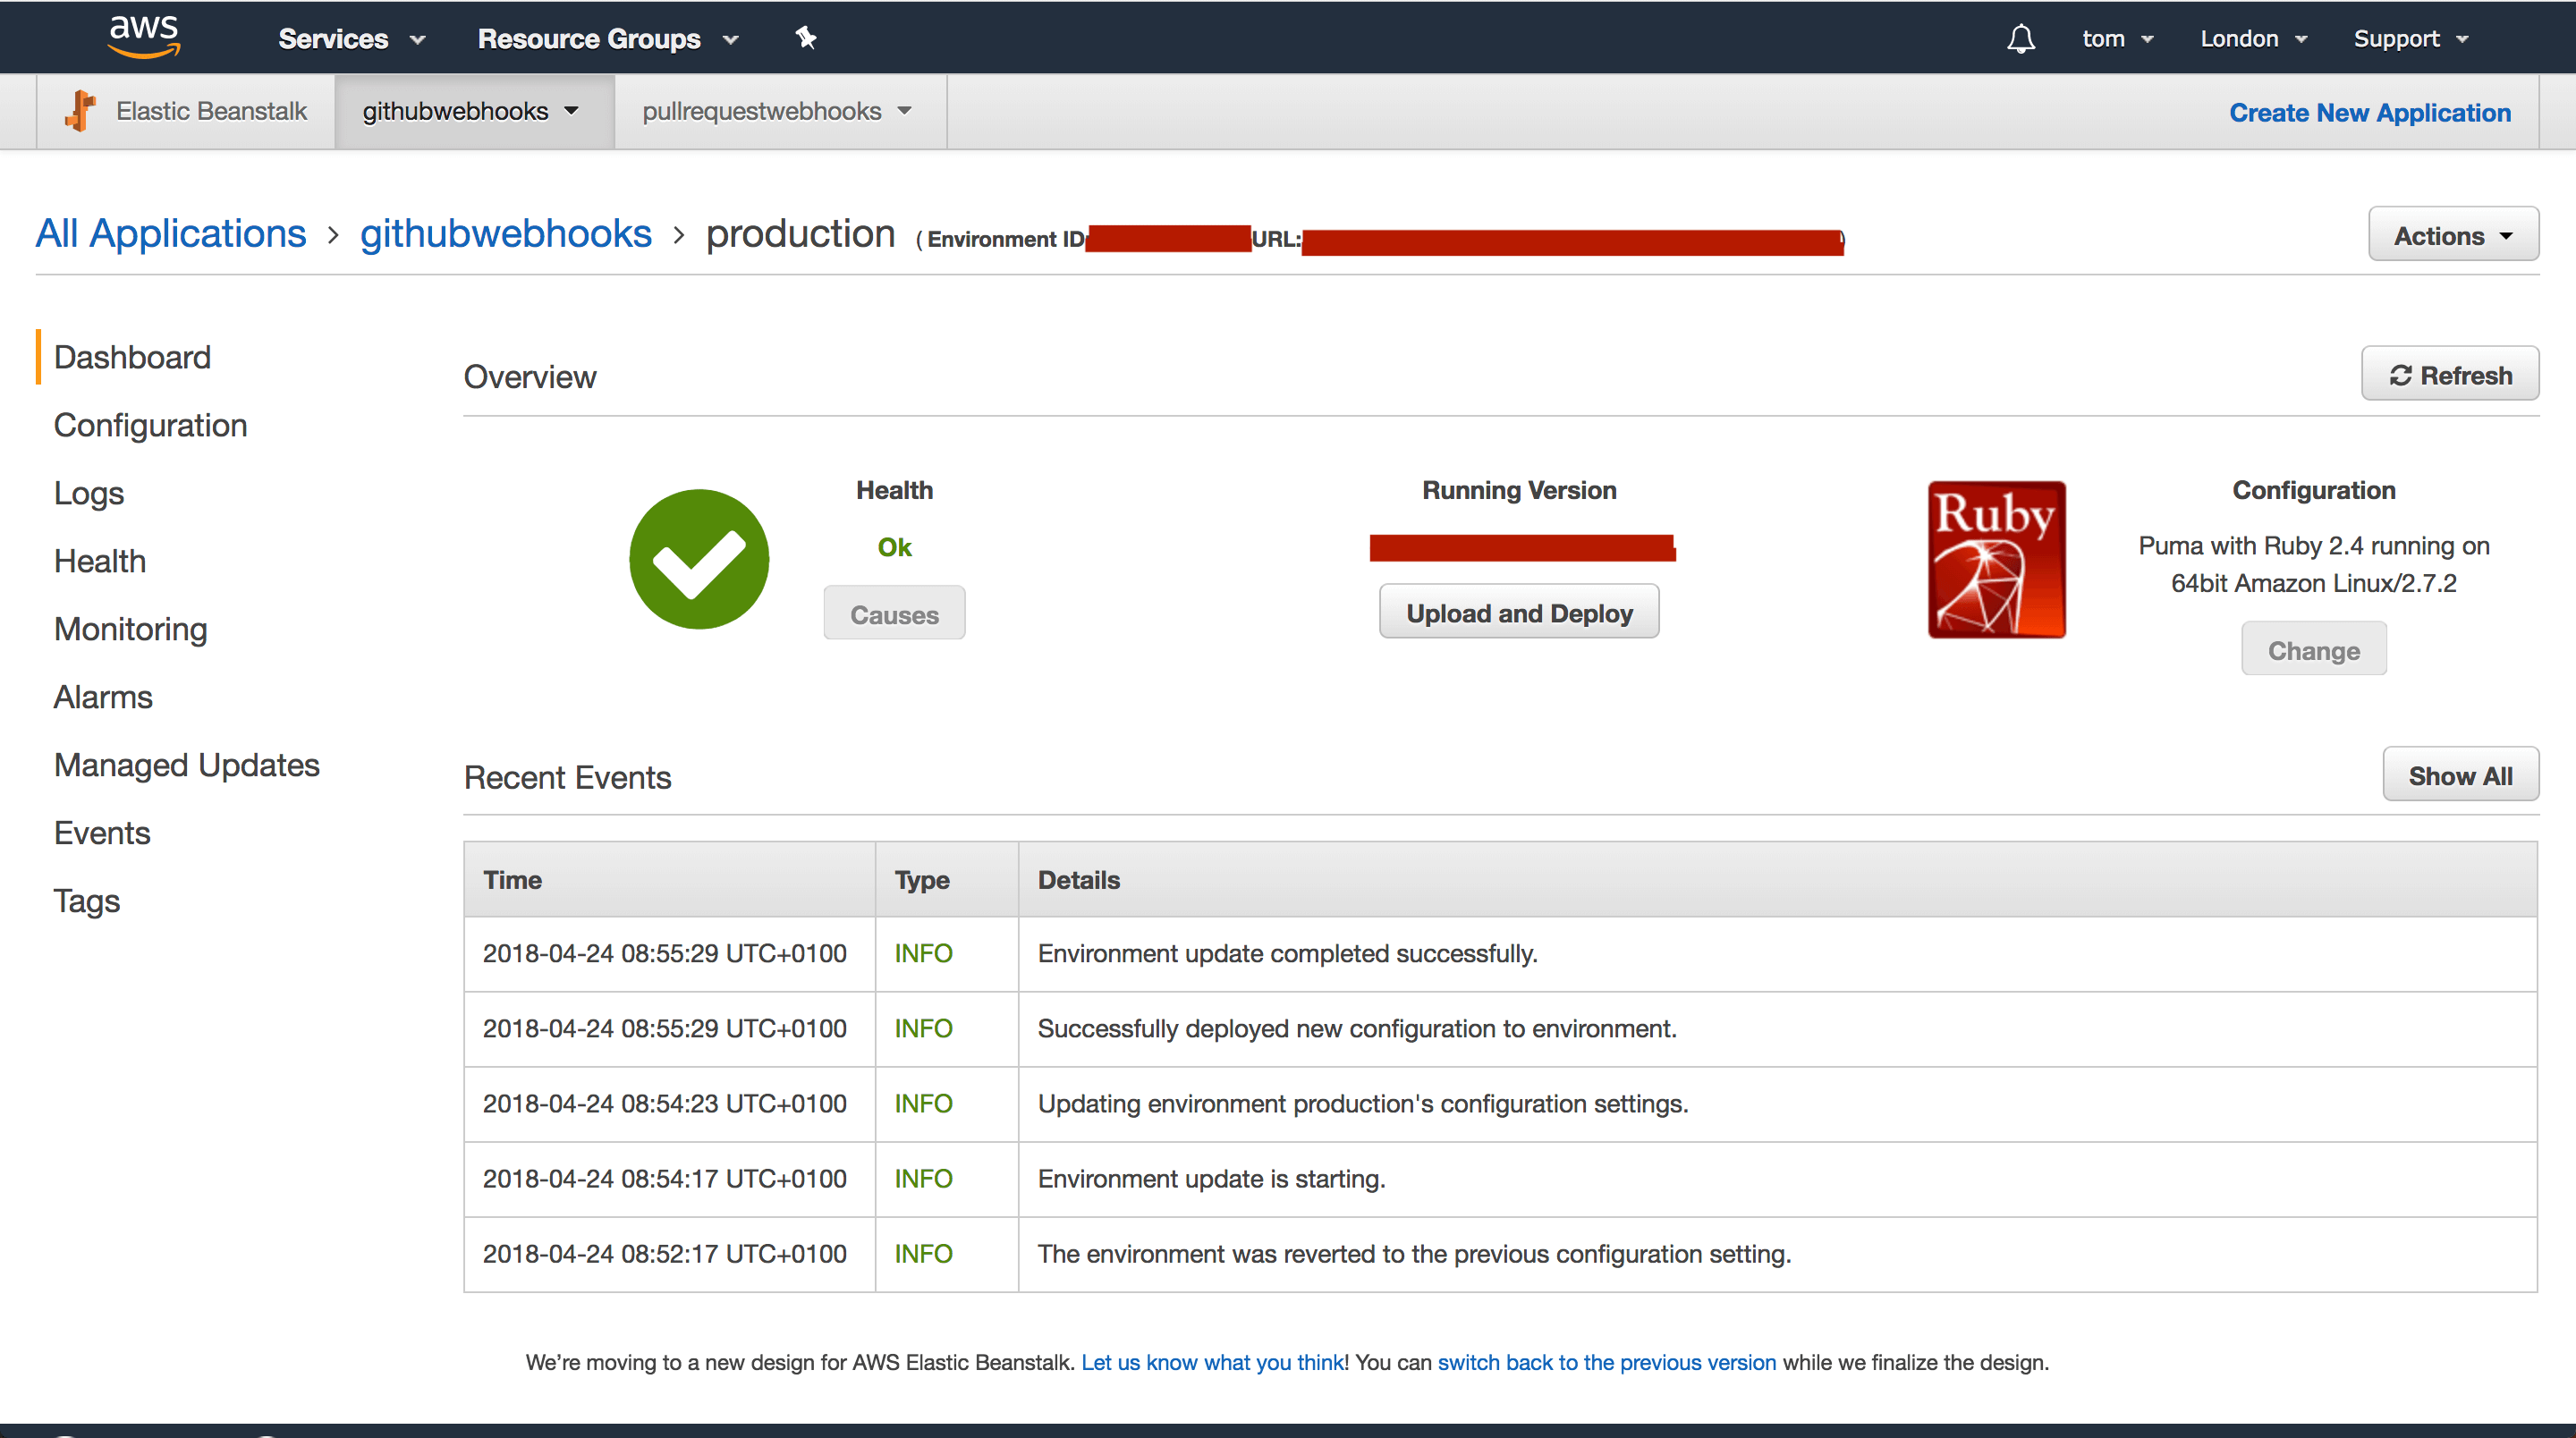Open Alarms in the sidebar
This screenshot has width=2576, height=1438.
(x=103, y=697)
